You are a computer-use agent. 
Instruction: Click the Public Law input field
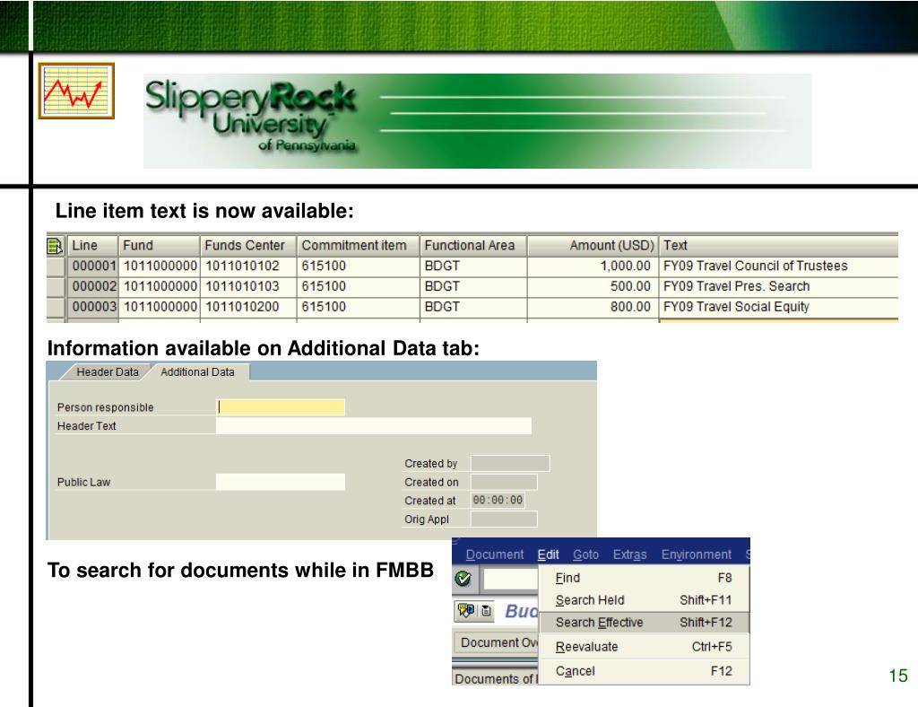(x=280, y=482)
